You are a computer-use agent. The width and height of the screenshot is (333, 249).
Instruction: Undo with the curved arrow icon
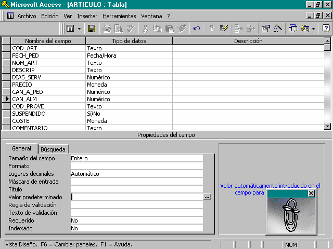pyautogui.click(x=197, y=29)
